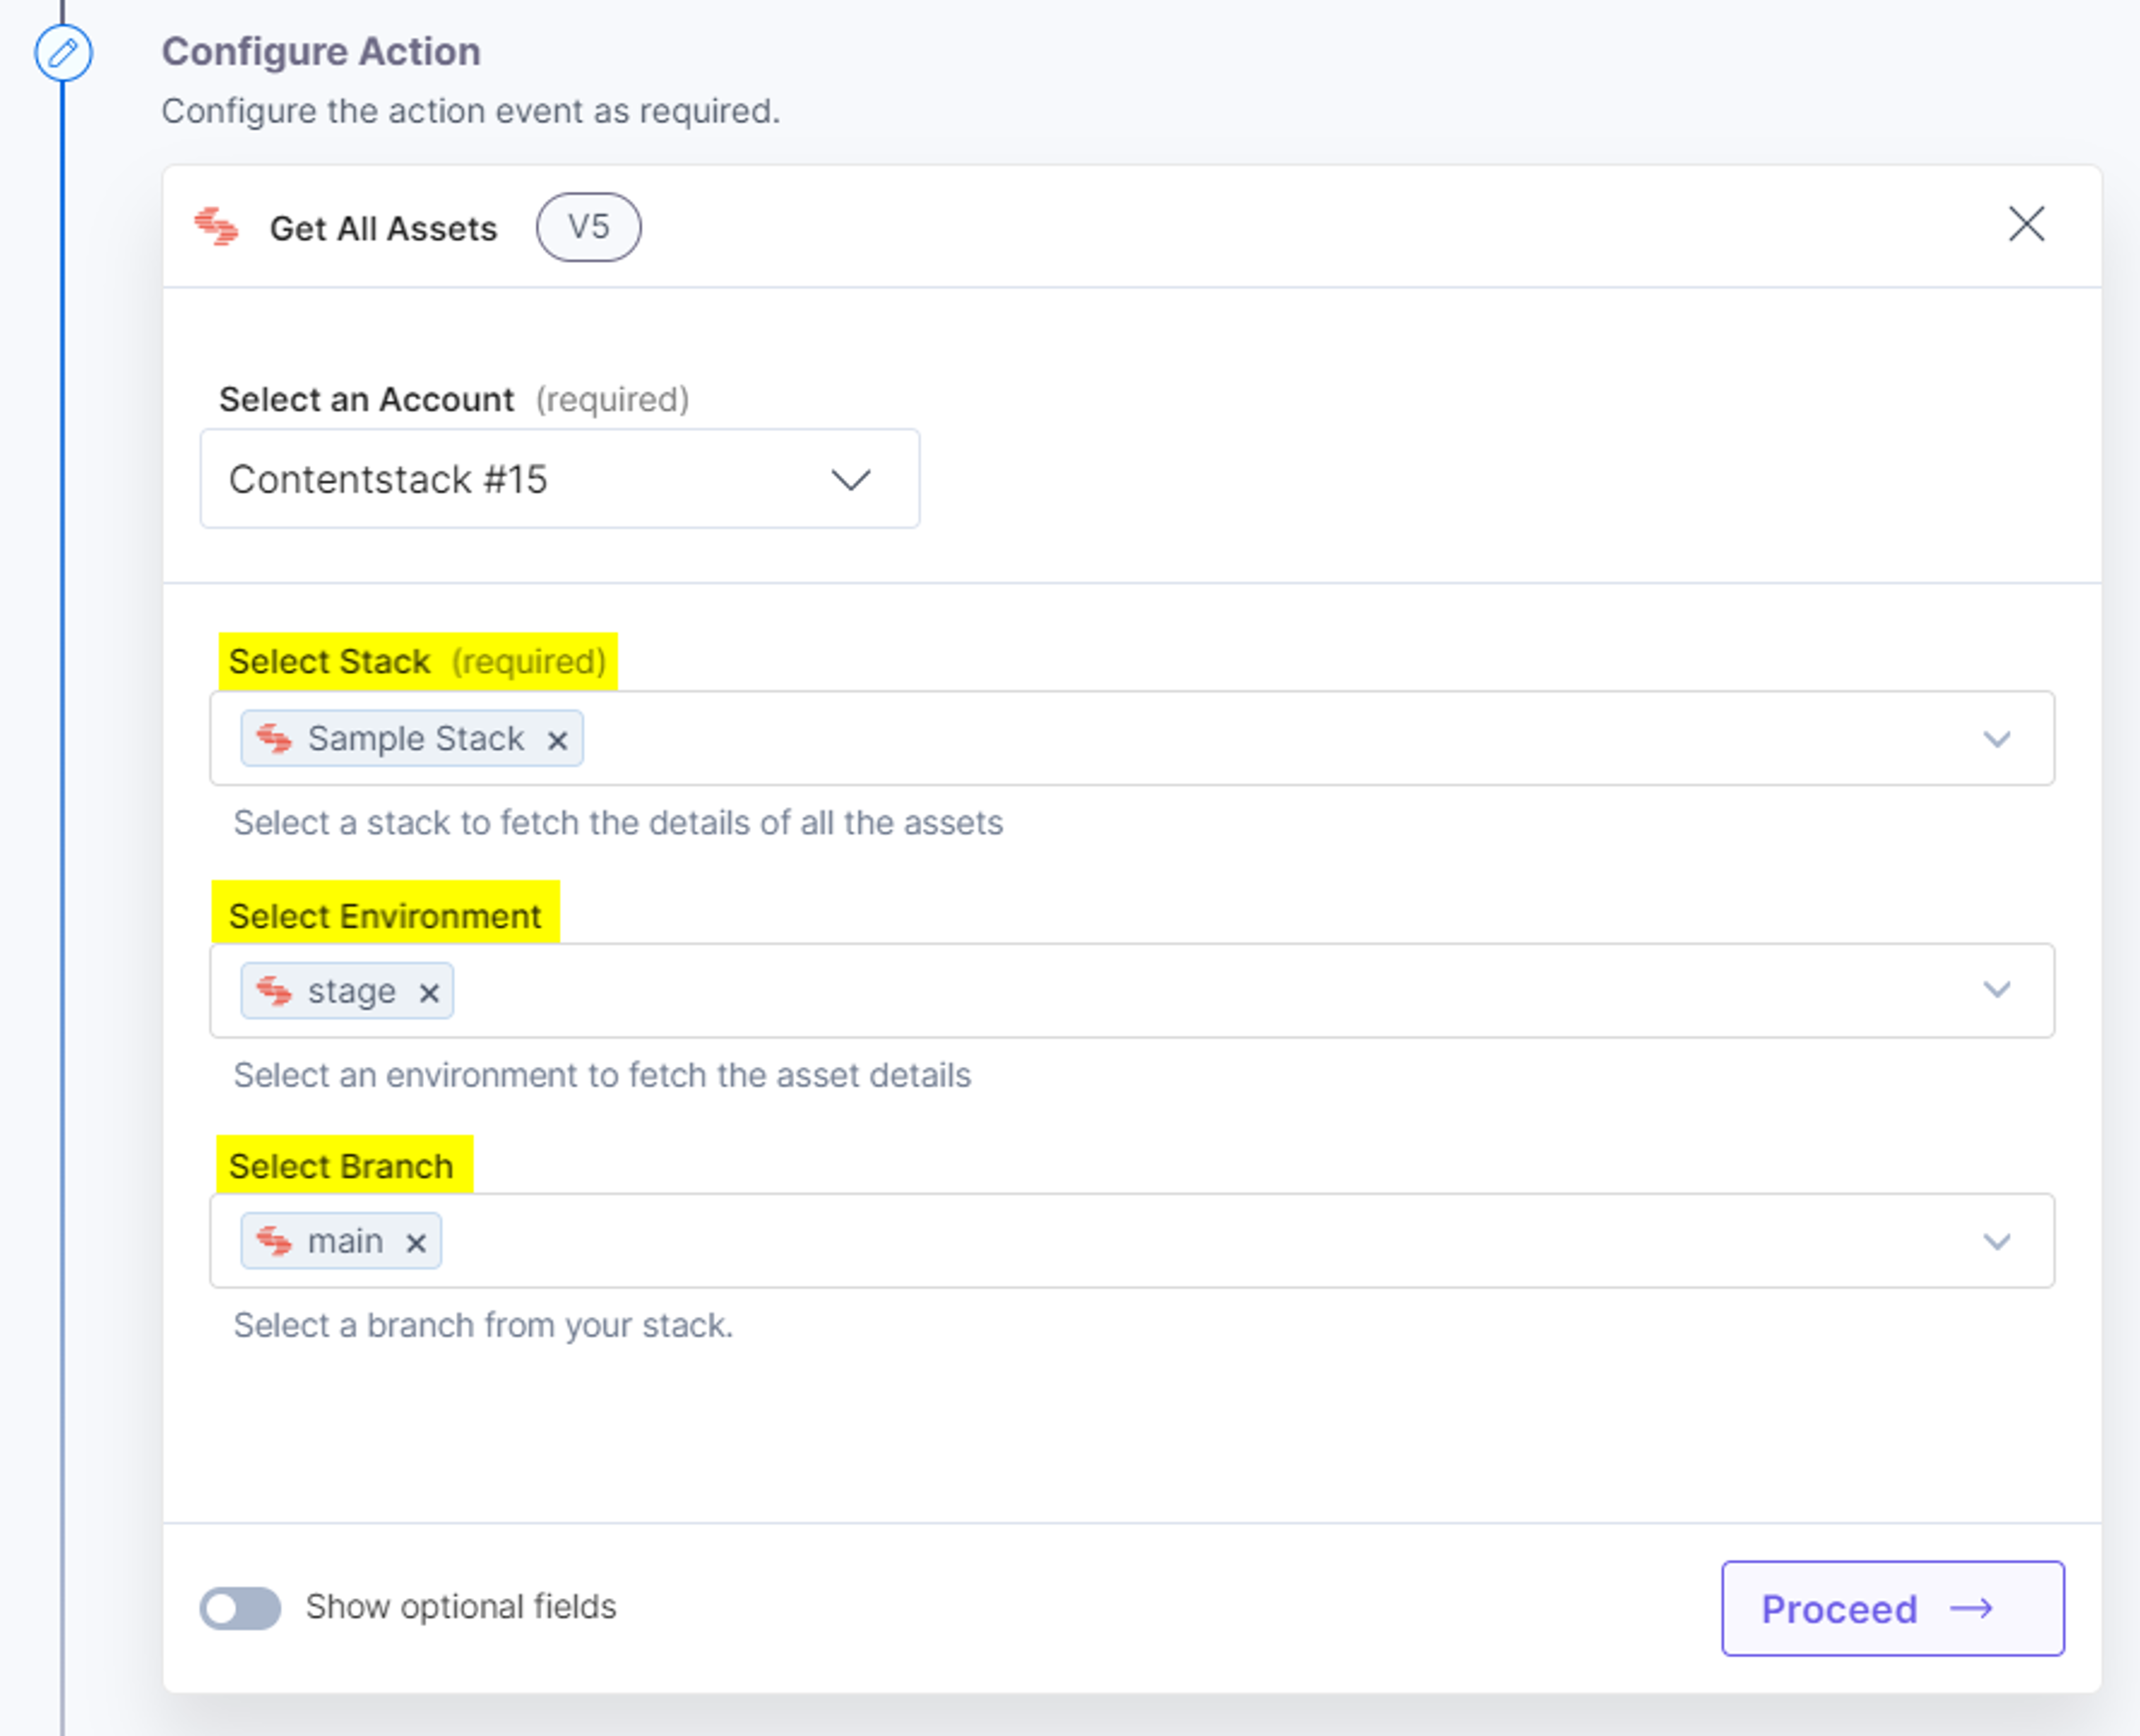Toggle Show optional fields switch
The width and height of the screenshot is (2140, 1736).
[x=240, y=1607]
